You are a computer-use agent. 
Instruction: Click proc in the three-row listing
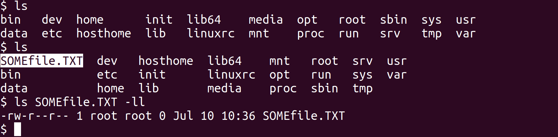[283, 88]
